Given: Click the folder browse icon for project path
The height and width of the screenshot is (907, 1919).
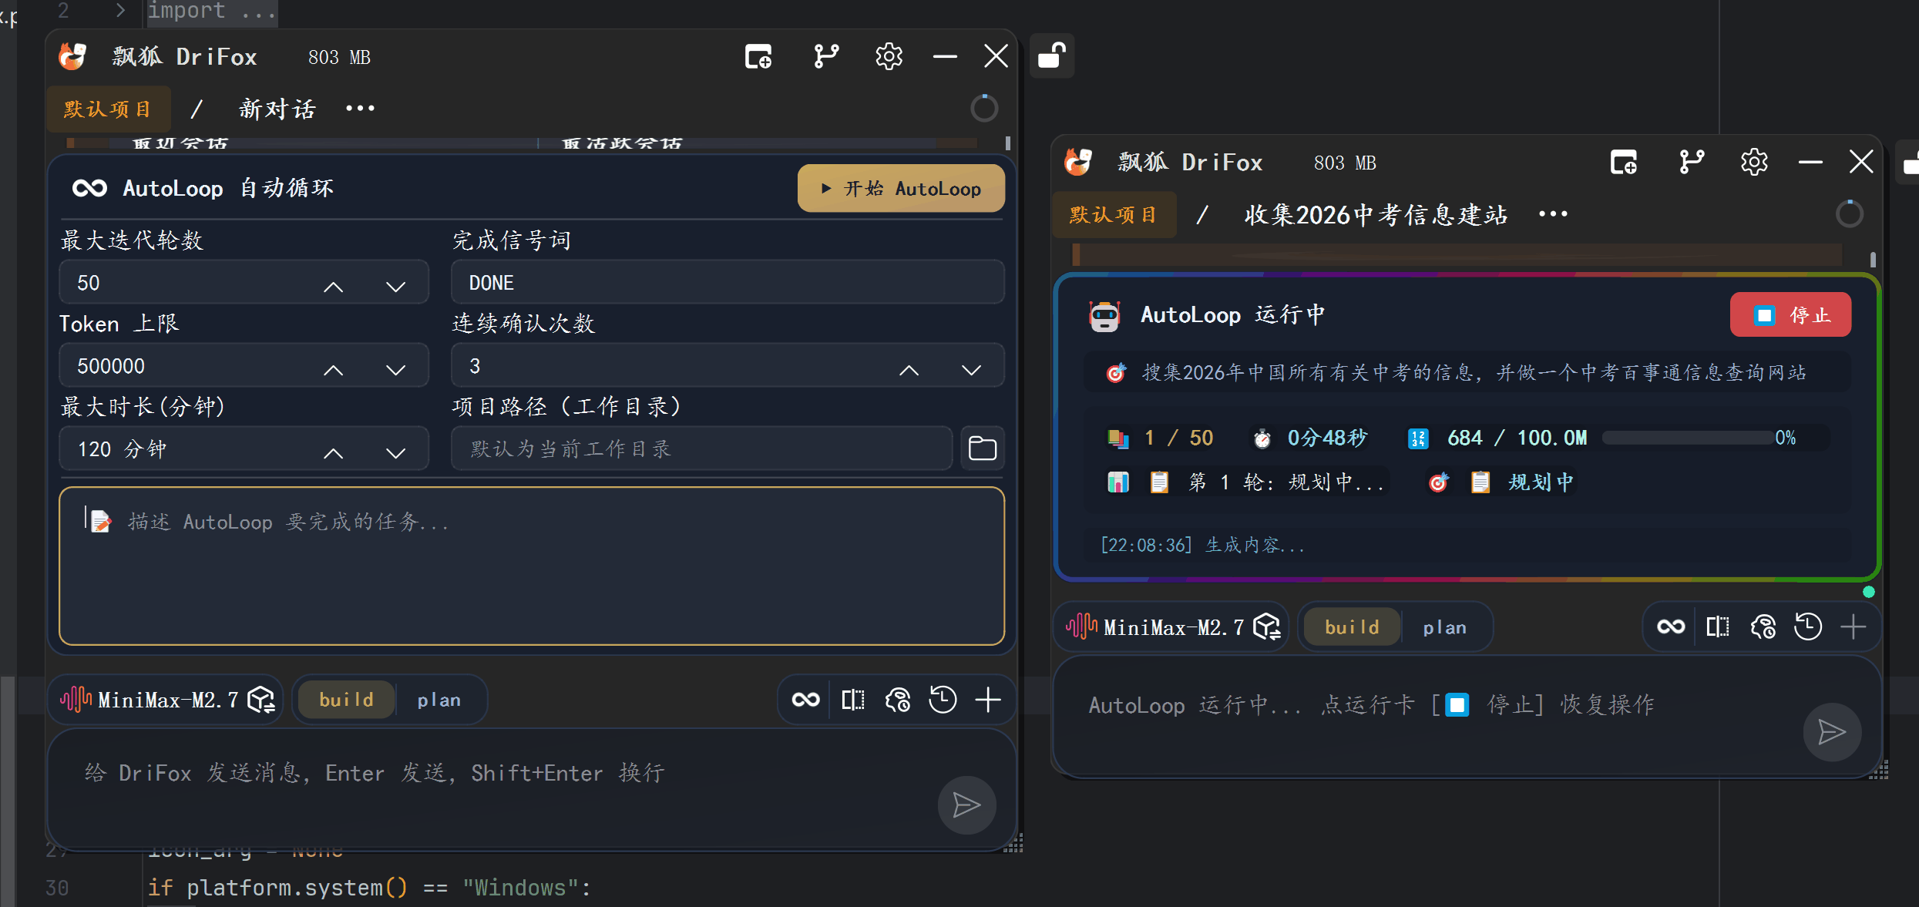Looking at the screenshot, I should pyautogui.click(x=982, y=448).
